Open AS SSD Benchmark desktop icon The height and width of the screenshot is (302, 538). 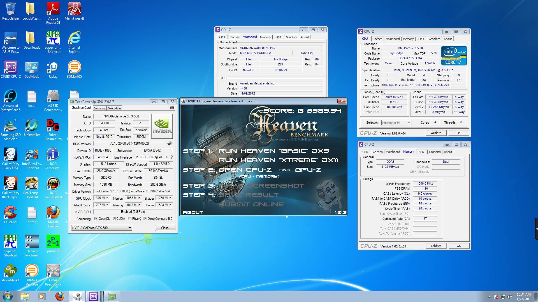pos(53,101)
